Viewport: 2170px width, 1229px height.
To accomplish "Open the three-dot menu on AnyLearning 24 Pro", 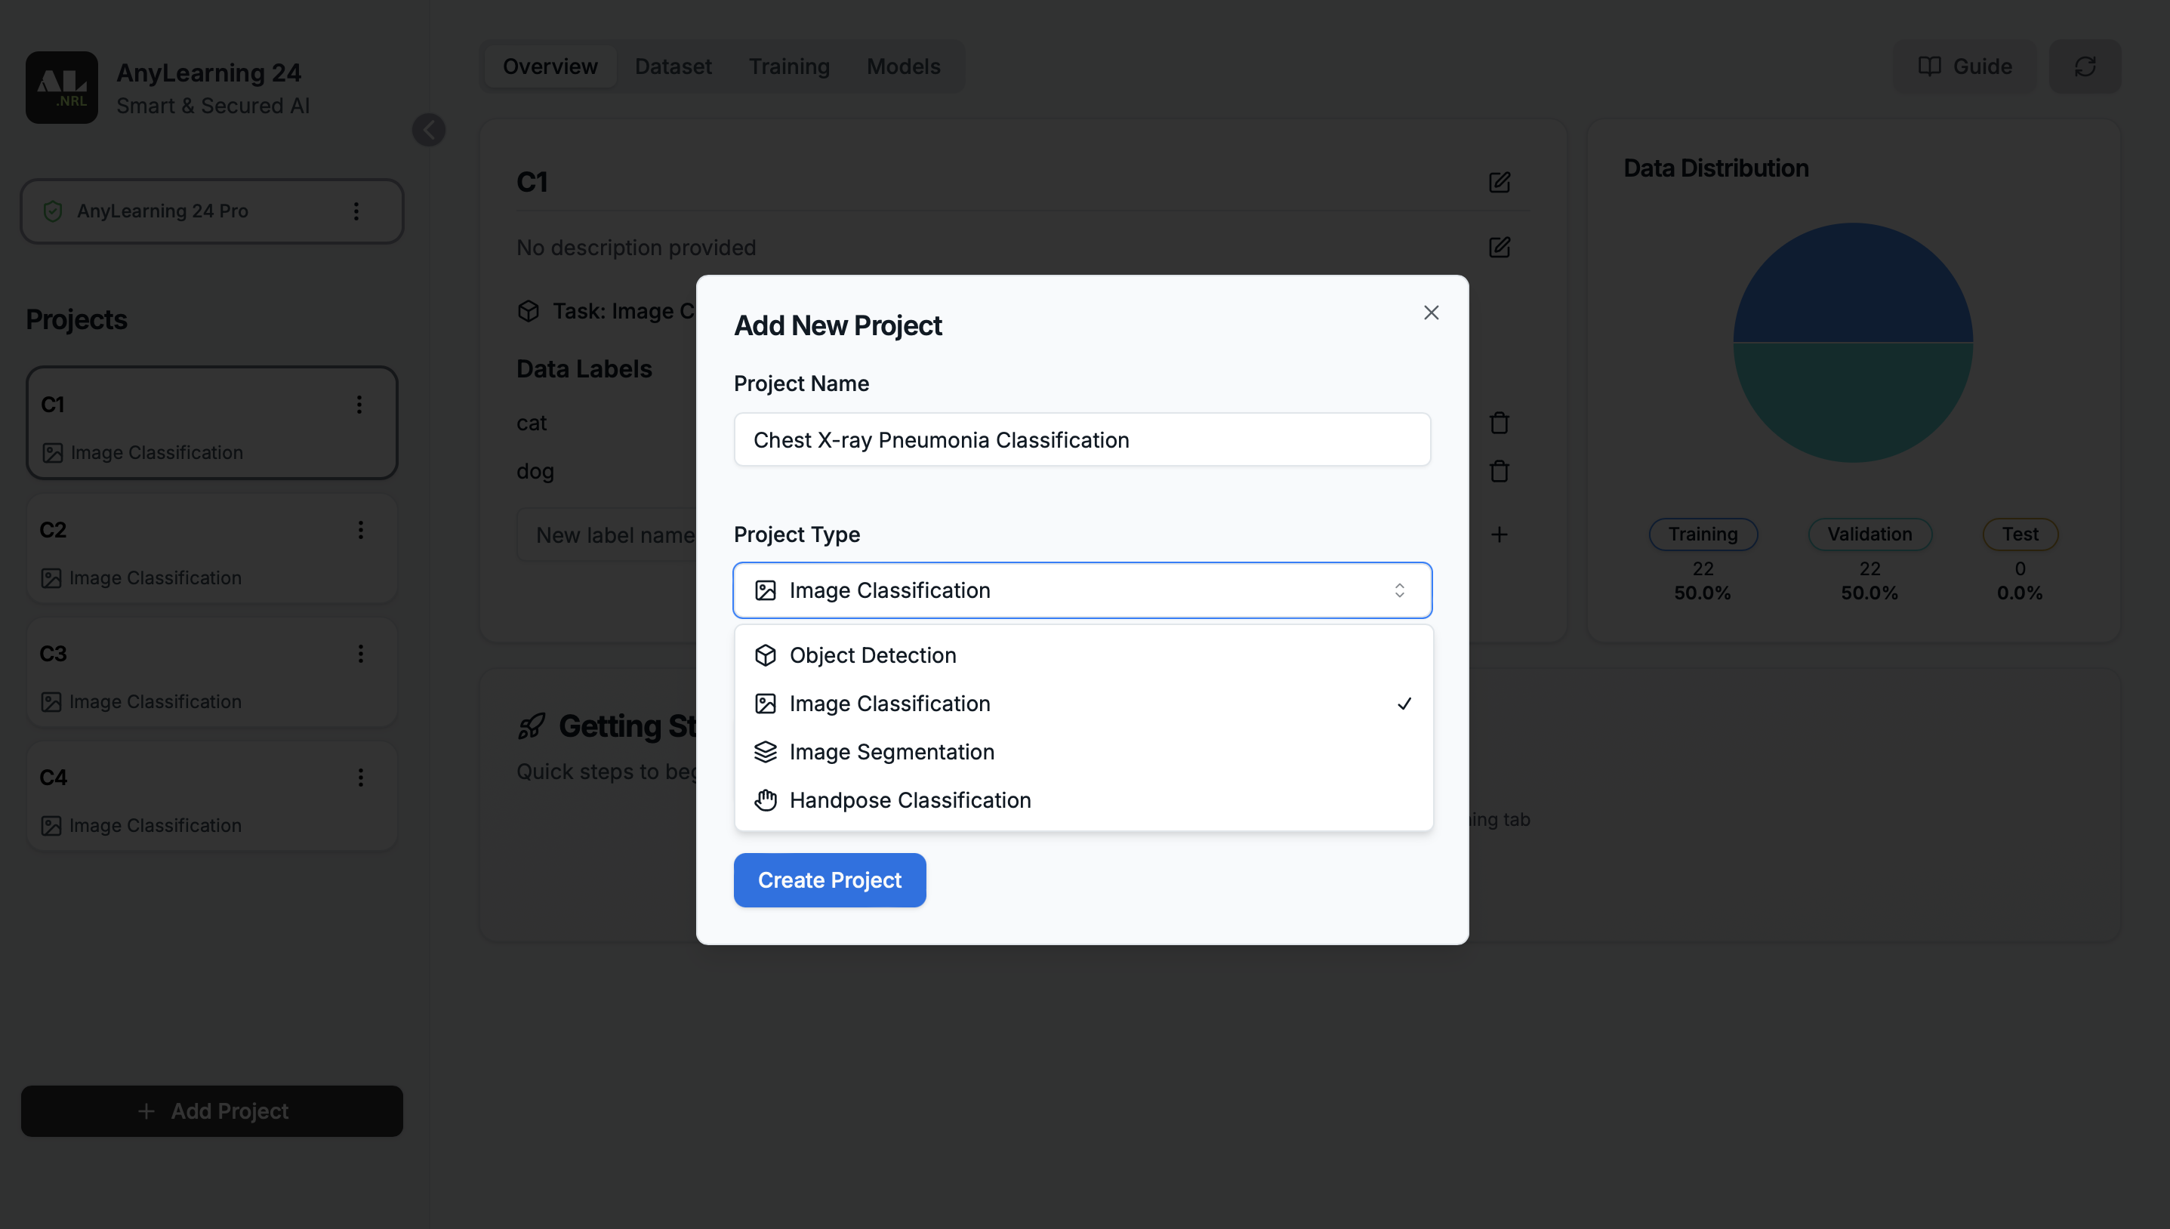I will pyautogui.click(x=356, y=211).
